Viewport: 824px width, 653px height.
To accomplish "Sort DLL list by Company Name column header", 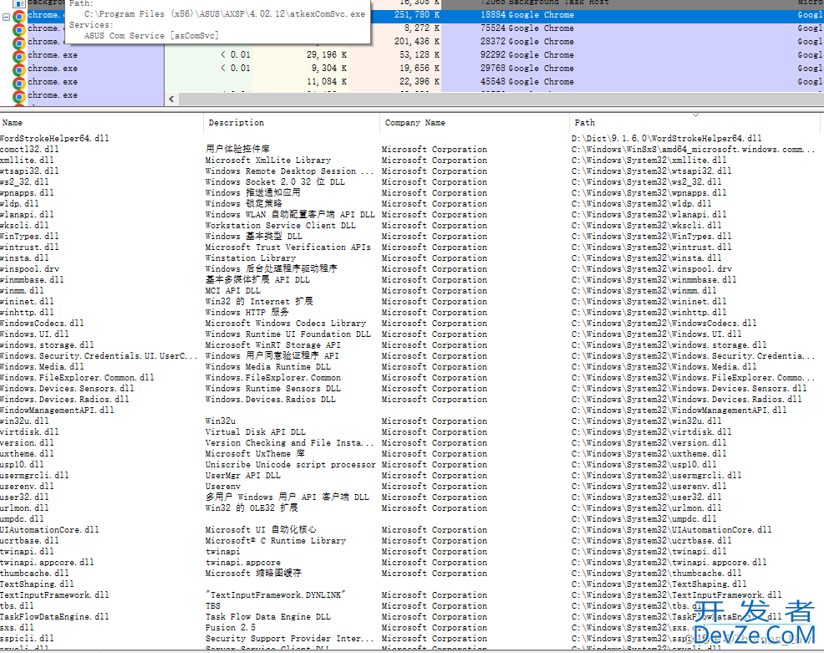I will pos(474,123).
